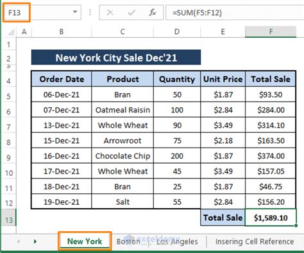Screen dimensions: 304x253
Task: Select column F header
Action: pyautogui.click(x=271, y=32)
